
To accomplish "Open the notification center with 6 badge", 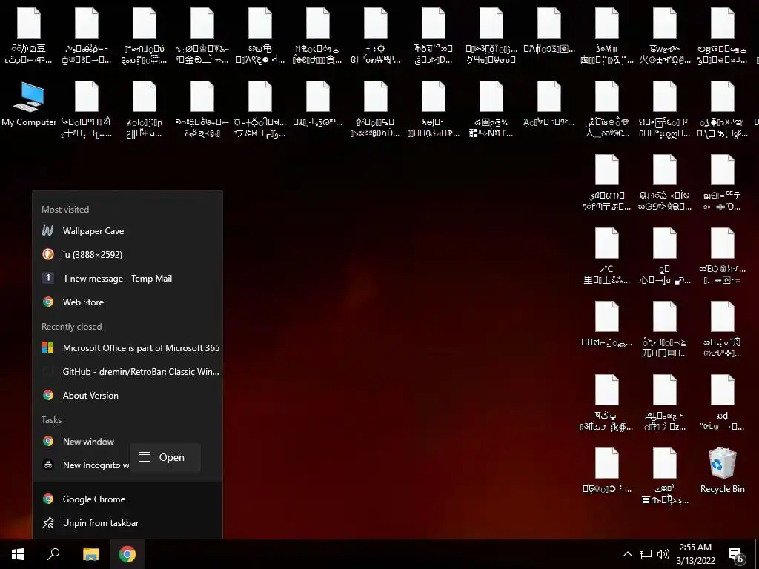I will tap(736, 554).
